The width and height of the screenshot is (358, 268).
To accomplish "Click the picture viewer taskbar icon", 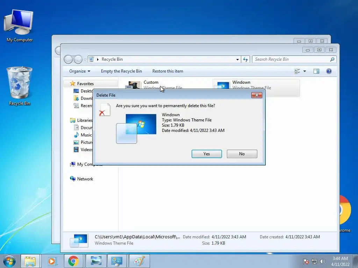I will pos(96,261).
